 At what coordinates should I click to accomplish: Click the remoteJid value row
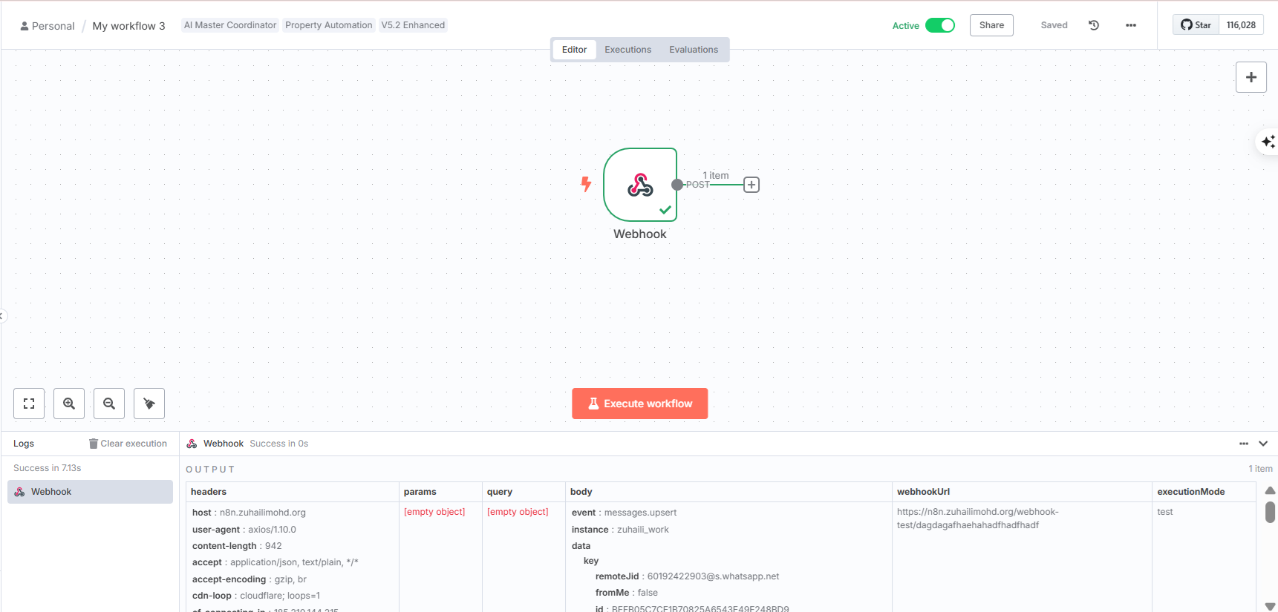687,576
